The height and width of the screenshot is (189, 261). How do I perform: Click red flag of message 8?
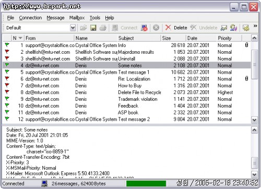(7, 92)
